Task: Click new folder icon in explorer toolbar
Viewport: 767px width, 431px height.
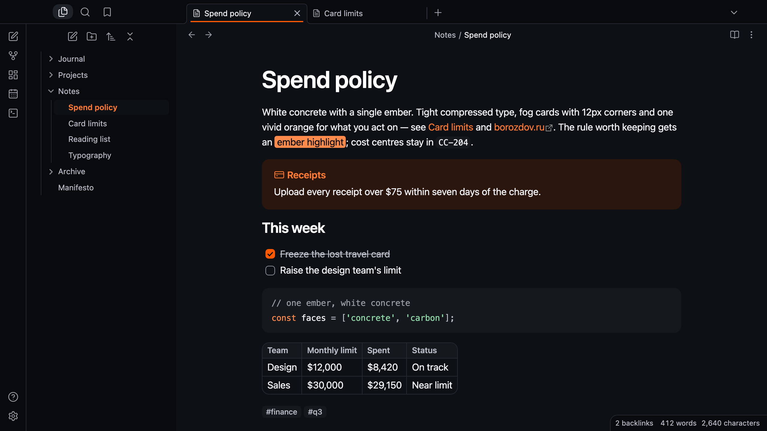Action: tap(92, 37)
